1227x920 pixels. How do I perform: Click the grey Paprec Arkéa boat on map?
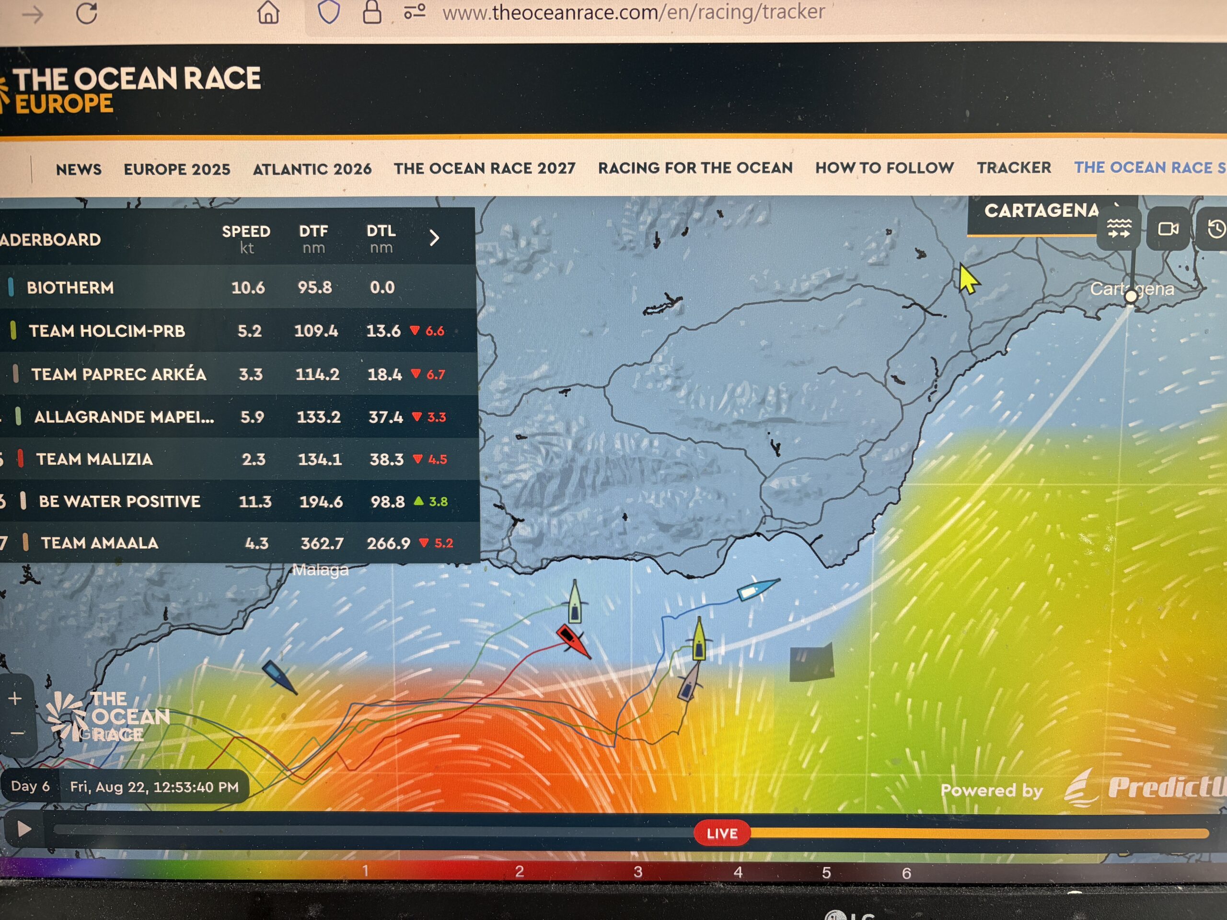tap(689, 683)
